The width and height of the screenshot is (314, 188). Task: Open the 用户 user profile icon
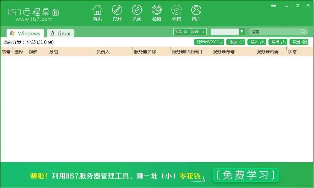196,13
